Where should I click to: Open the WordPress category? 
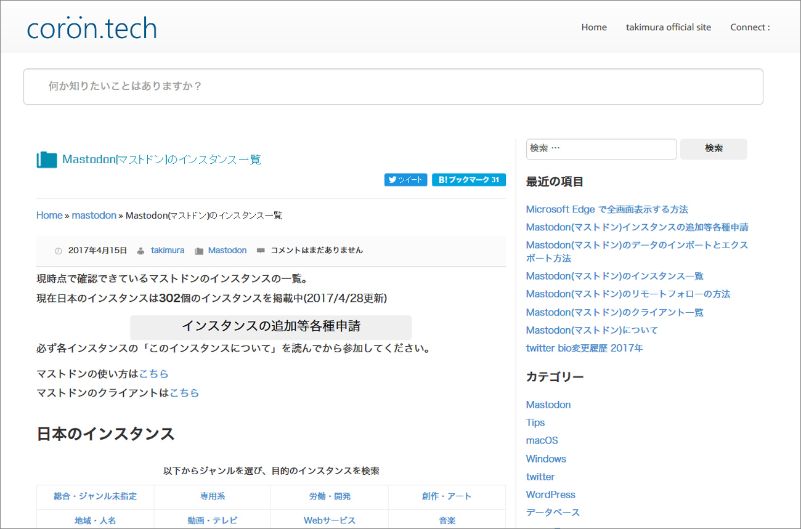[551, 495]
